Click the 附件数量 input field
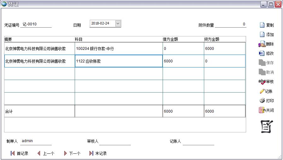 pyautogui.click(x=230, y=24)
